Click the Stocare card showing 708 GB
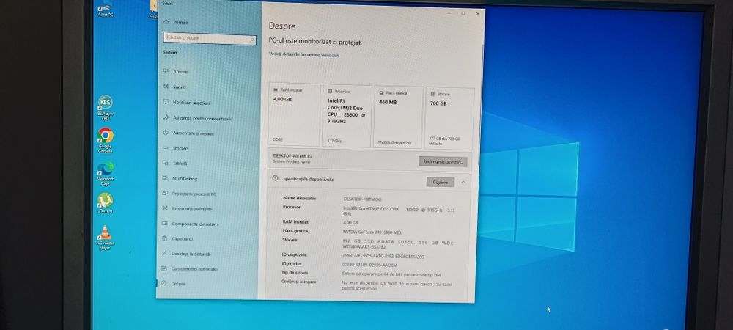Image resolution: width=733 pixels, height=330 pixels. pyautogui.click(x=449, y=118)
